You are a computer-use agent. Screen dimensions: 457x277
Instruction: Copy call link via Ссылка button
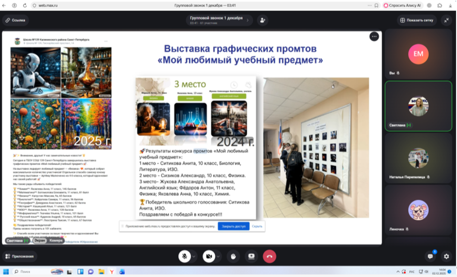coord(15,20)
